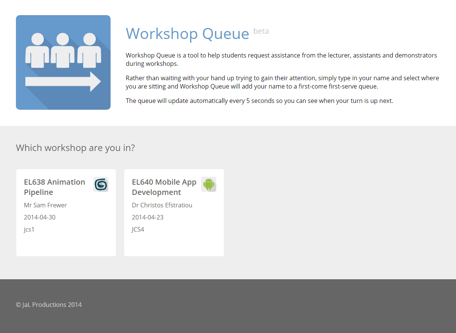This screenshot has height=333, width=456.
Task: Click the paragraph starting 'Rather than waiting'
Action: tap(282, 82)
